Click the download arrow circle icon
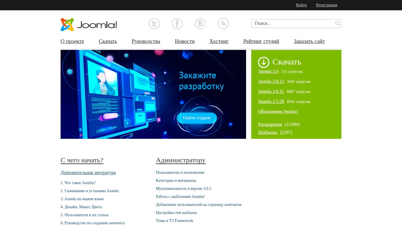Screen dimensions: 402x226 point(264,62)
